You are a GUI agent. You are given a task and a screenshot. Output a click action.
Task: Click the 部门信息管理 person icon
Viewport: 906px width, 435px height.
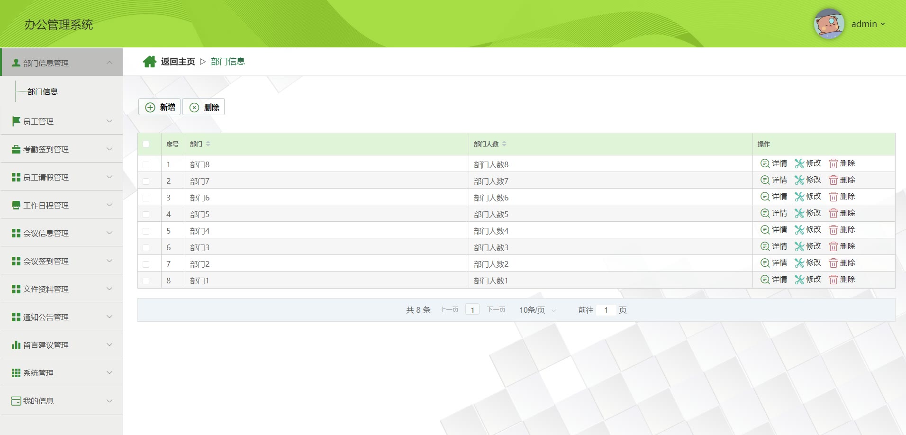pos(16,63)
